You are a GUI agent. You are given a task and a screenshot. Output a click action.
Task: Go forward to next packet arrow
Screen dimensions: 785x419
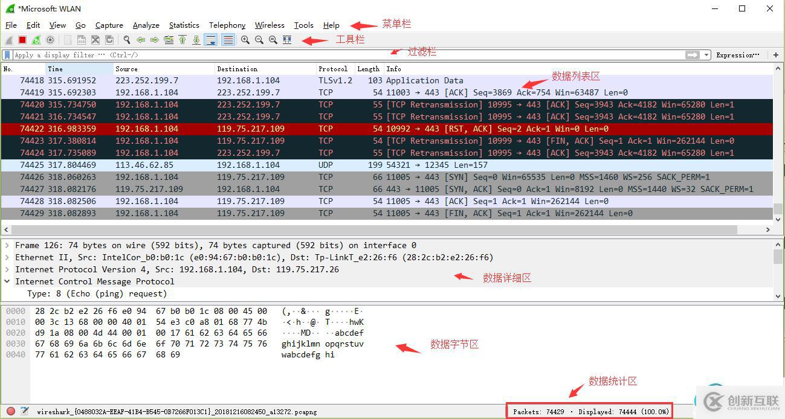pos(155,40)
